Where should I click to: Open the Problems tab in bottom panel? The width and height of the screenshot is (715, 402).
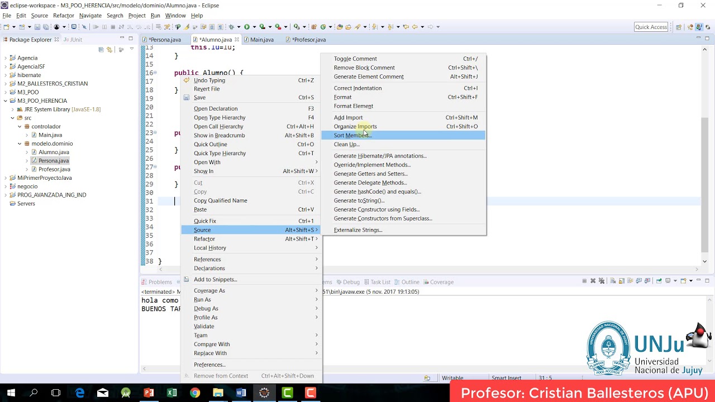pyautogui.click(x=157, y=282)
